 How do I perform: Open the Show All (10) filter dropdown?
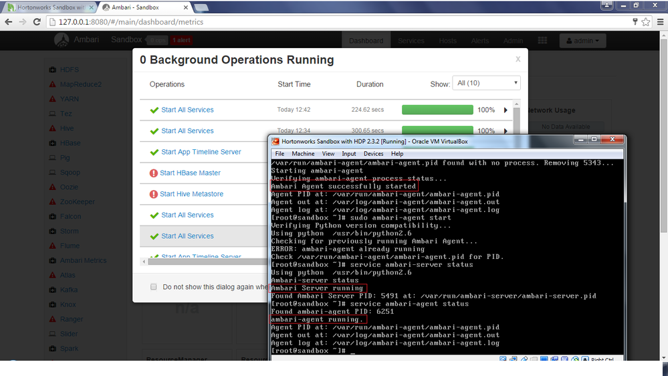[486, 83]
